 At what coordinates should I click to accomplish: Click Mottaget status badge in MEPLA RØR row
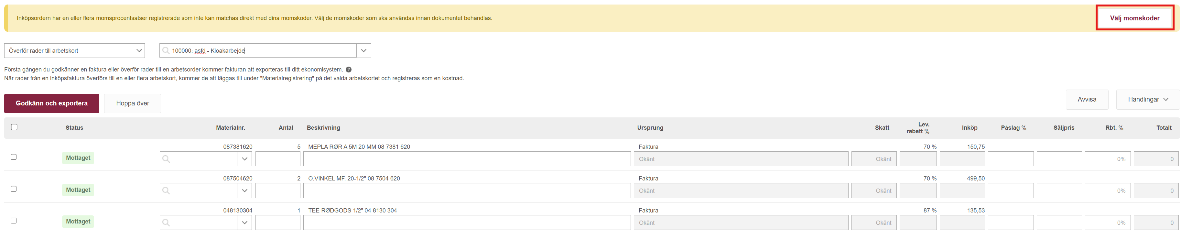(x=78, y=158)
